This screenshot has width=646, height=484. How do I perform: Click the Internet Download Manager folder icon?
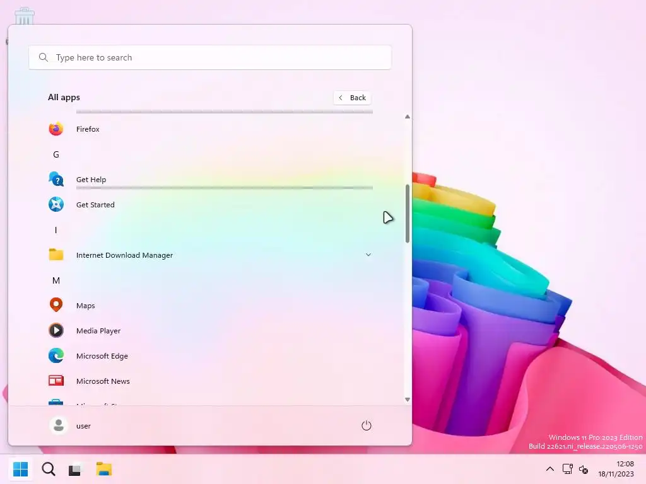coord(56,255)
